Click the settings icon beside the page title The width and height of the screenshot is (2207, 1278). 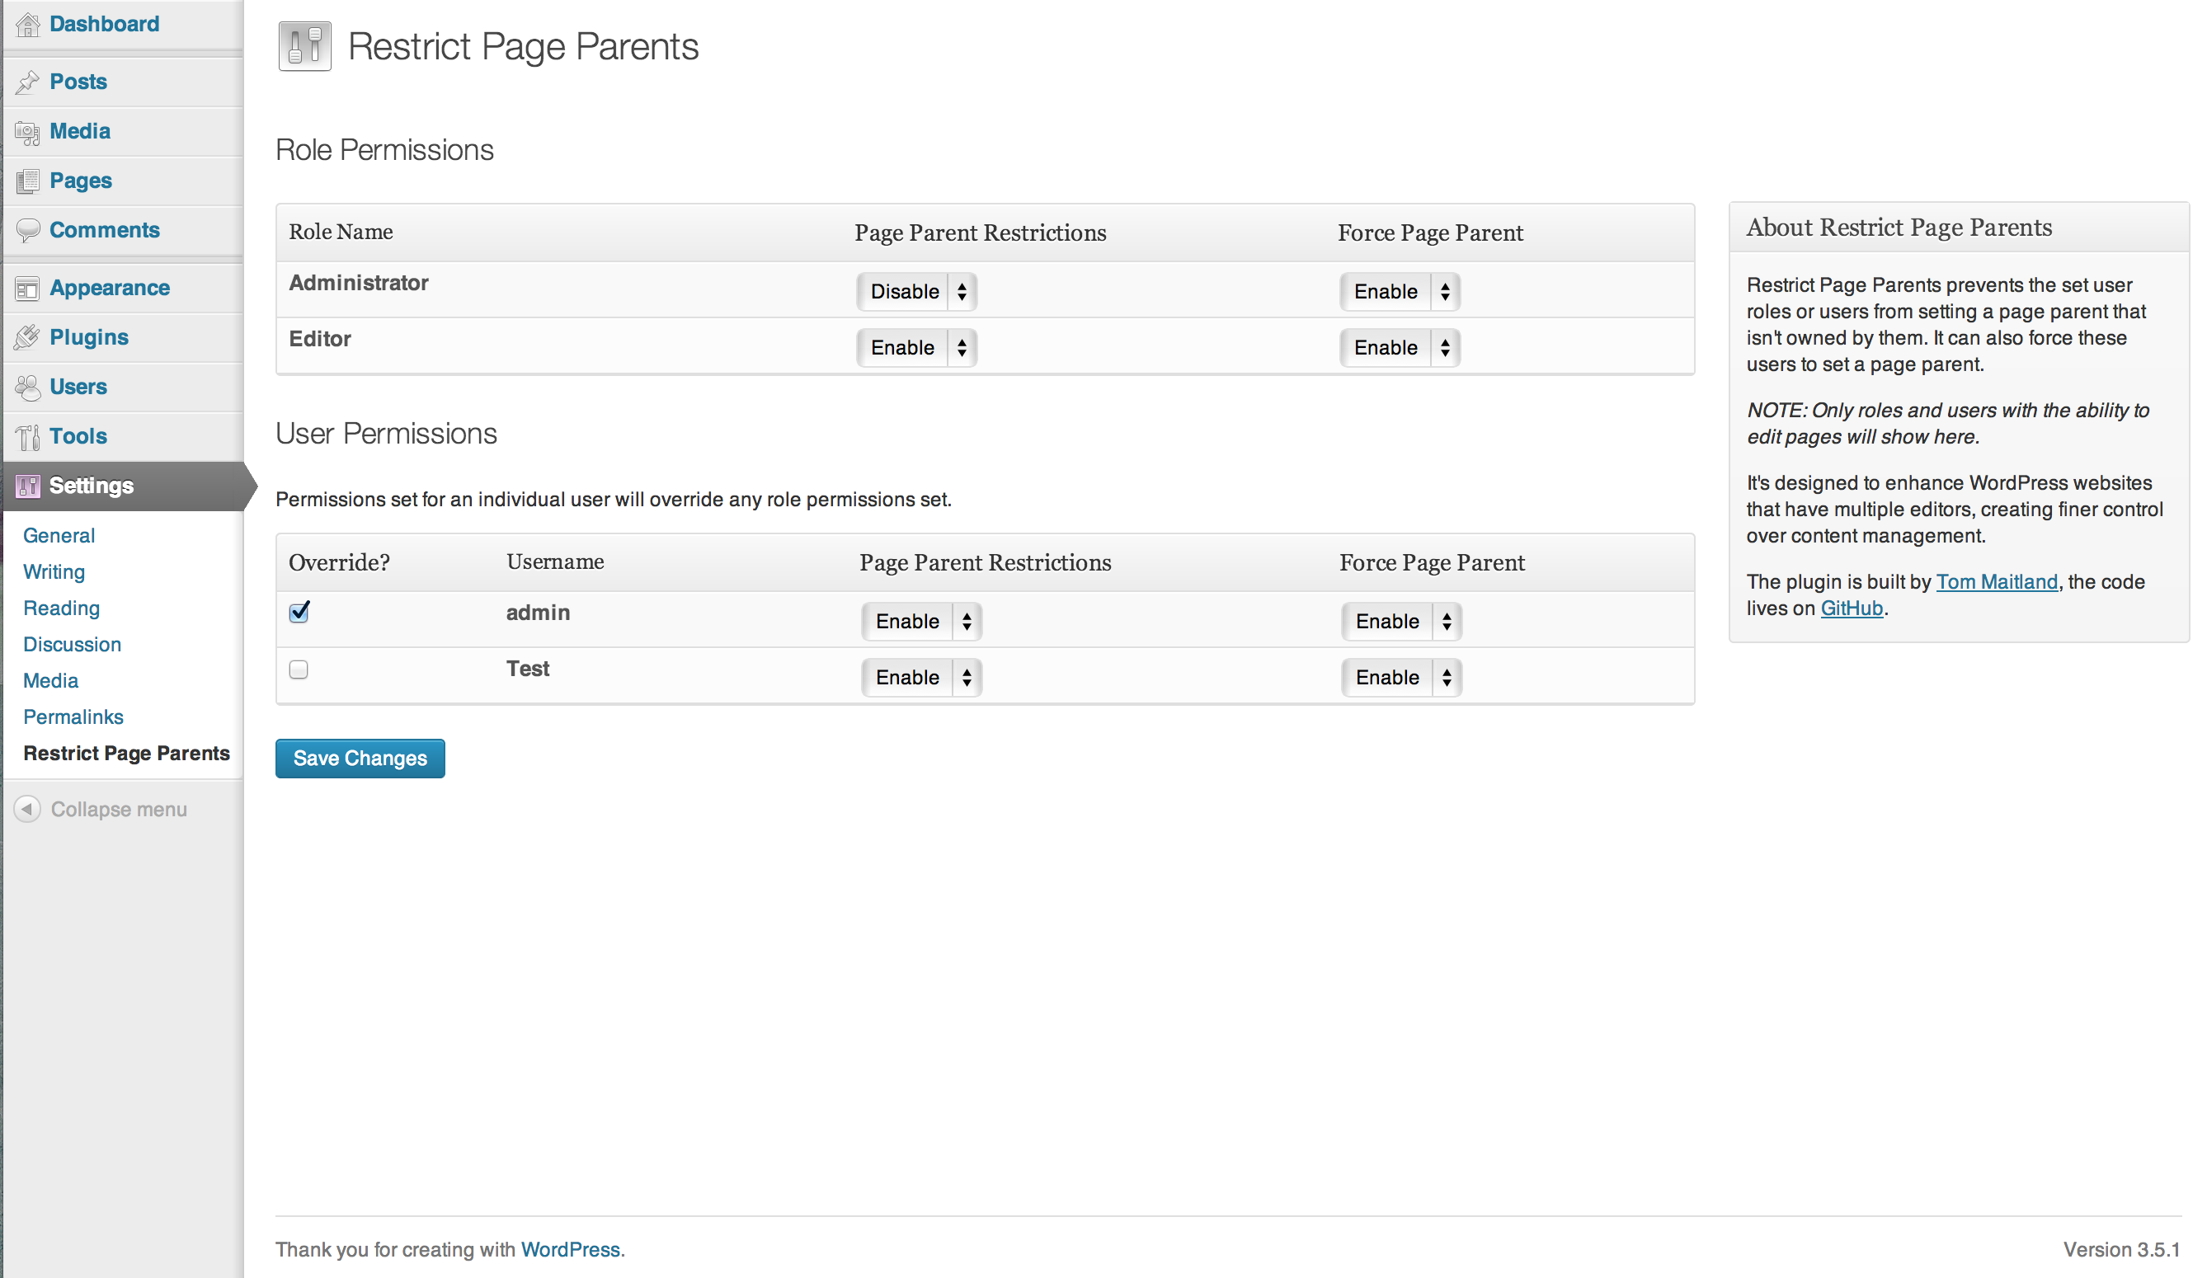(x=305, y=46)
